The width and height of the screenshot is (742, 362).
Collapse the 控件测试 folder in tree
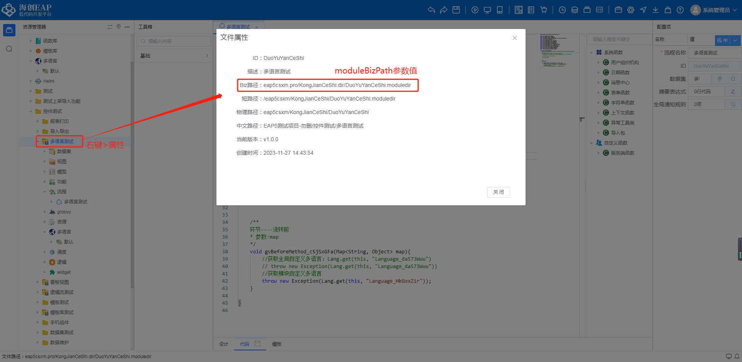[x=31, y=111]
